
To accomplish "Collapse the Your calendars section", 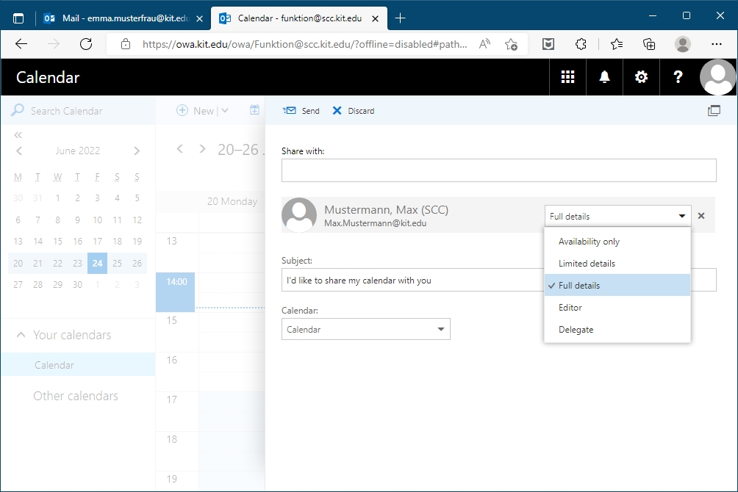I will click(x=21, y=335).
